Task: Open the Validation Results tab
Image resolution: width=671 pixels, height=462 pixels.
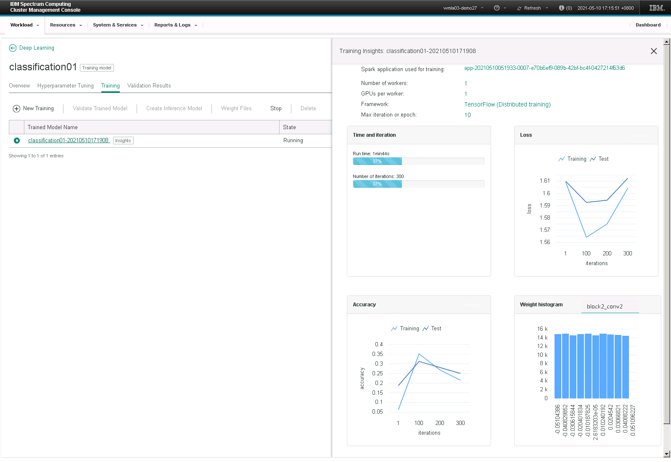Action: [x=149, y=86]
